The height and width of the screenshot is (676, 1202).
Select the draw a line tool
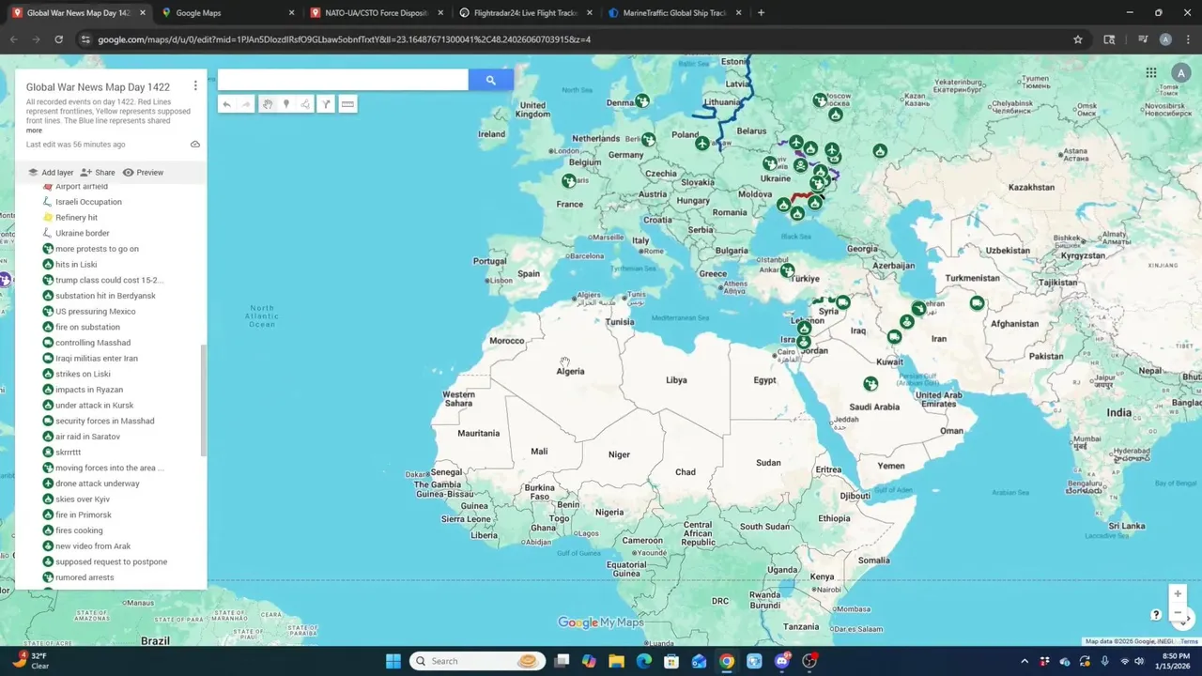pos(305,104)
